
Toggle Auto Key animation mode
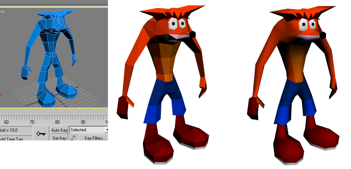click(59, 130)
